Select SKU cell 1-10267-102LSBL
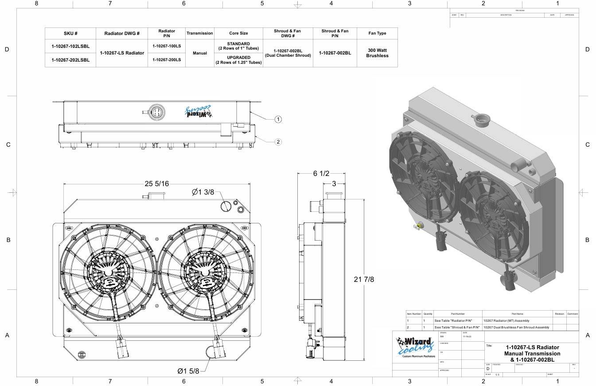This screenshot has width=596, height=386. (70, 46)
